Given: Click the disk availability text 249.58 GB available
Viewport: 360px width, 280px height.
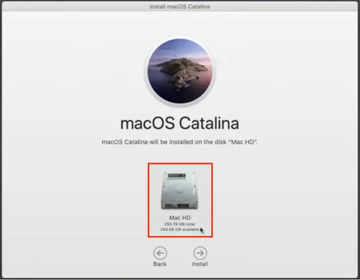Looking at the screenshot, I should (x=178, y=229).
